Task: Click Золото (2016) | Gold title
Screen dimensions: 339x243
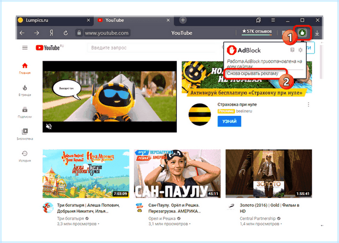Action: point(270,208)
